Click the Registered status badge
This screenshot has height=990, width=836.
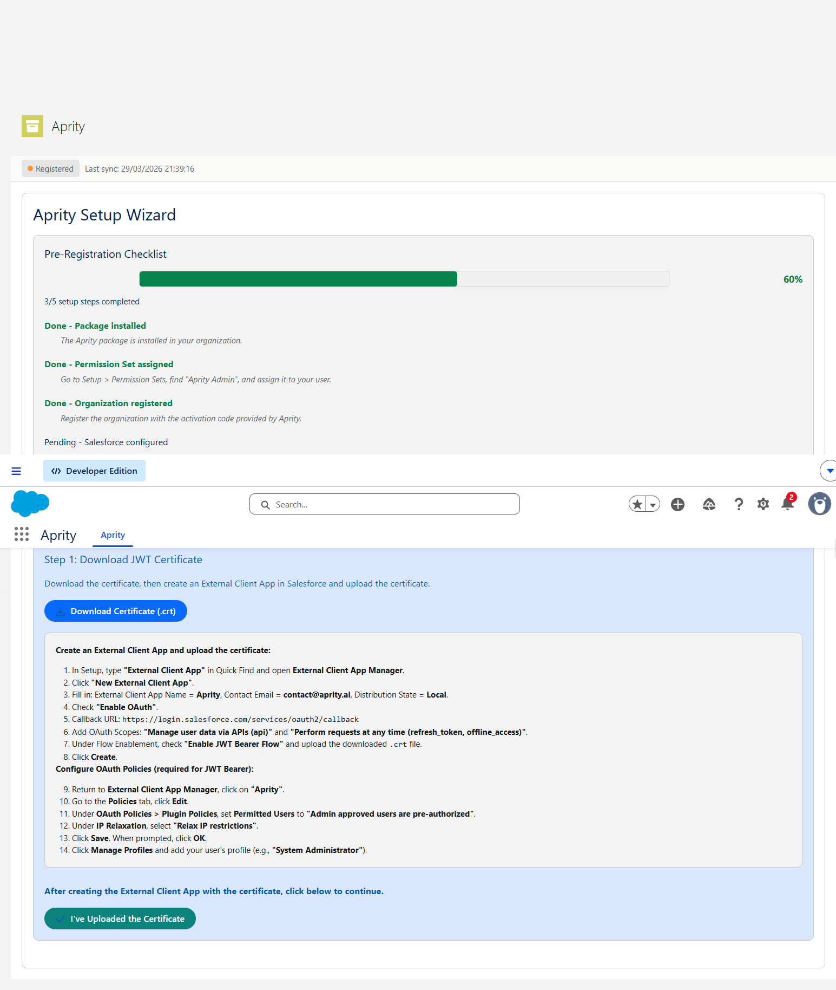coord(50,168)
